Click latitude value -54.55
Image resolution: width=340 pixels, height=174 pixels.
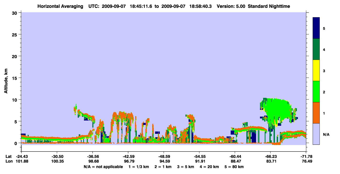[x=199, y=157]
